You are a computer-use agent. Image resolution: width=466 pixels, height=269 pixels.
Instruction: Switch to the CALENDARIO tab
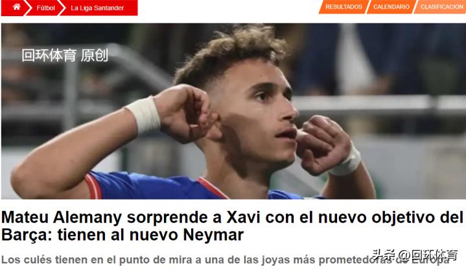[x=391, y=7]
